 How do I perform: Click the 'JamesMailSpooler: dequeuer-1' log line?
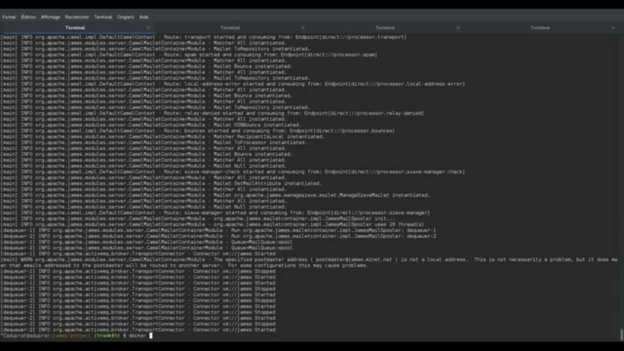pyautogui.click(x=218, y=231)
